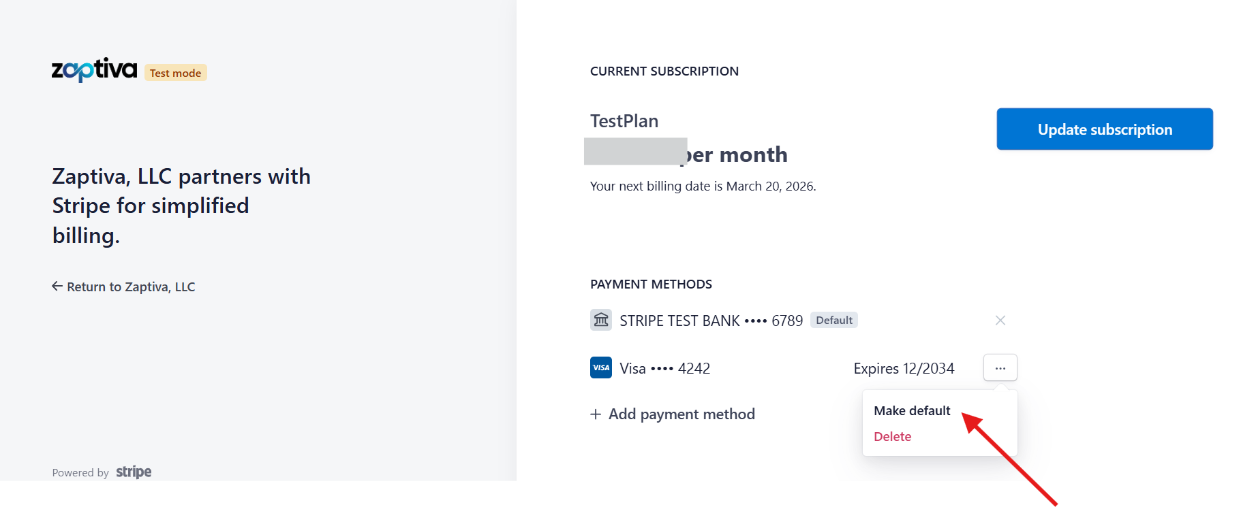Click the Expires 12/2034 text
Viewport: 1256px width, 507px height.
pos(904,369)
